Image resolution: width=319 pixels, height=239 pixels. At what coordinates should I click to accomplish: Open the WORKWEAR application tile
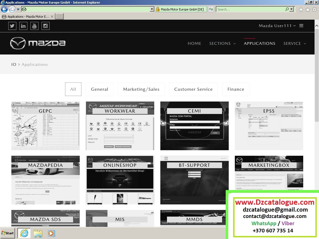tap(120, 126)
